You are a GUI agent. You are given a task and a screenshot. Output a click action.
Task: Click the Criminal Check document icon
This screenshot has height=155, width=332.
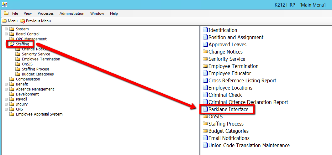(x=206, y=95)
